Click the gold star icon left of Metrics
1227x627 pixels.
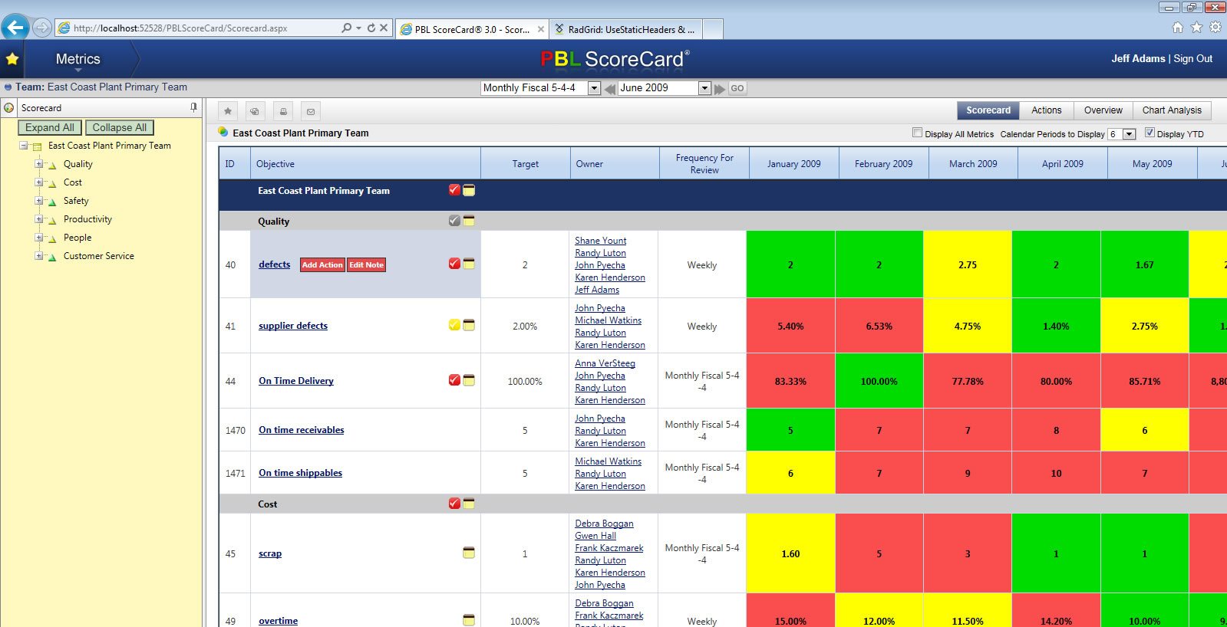coord(12,59)
